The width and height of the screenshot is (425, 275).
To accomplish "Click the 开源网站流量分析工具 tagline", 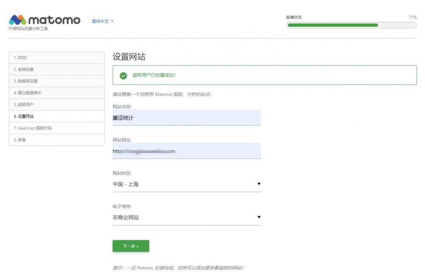I will 28,28.
